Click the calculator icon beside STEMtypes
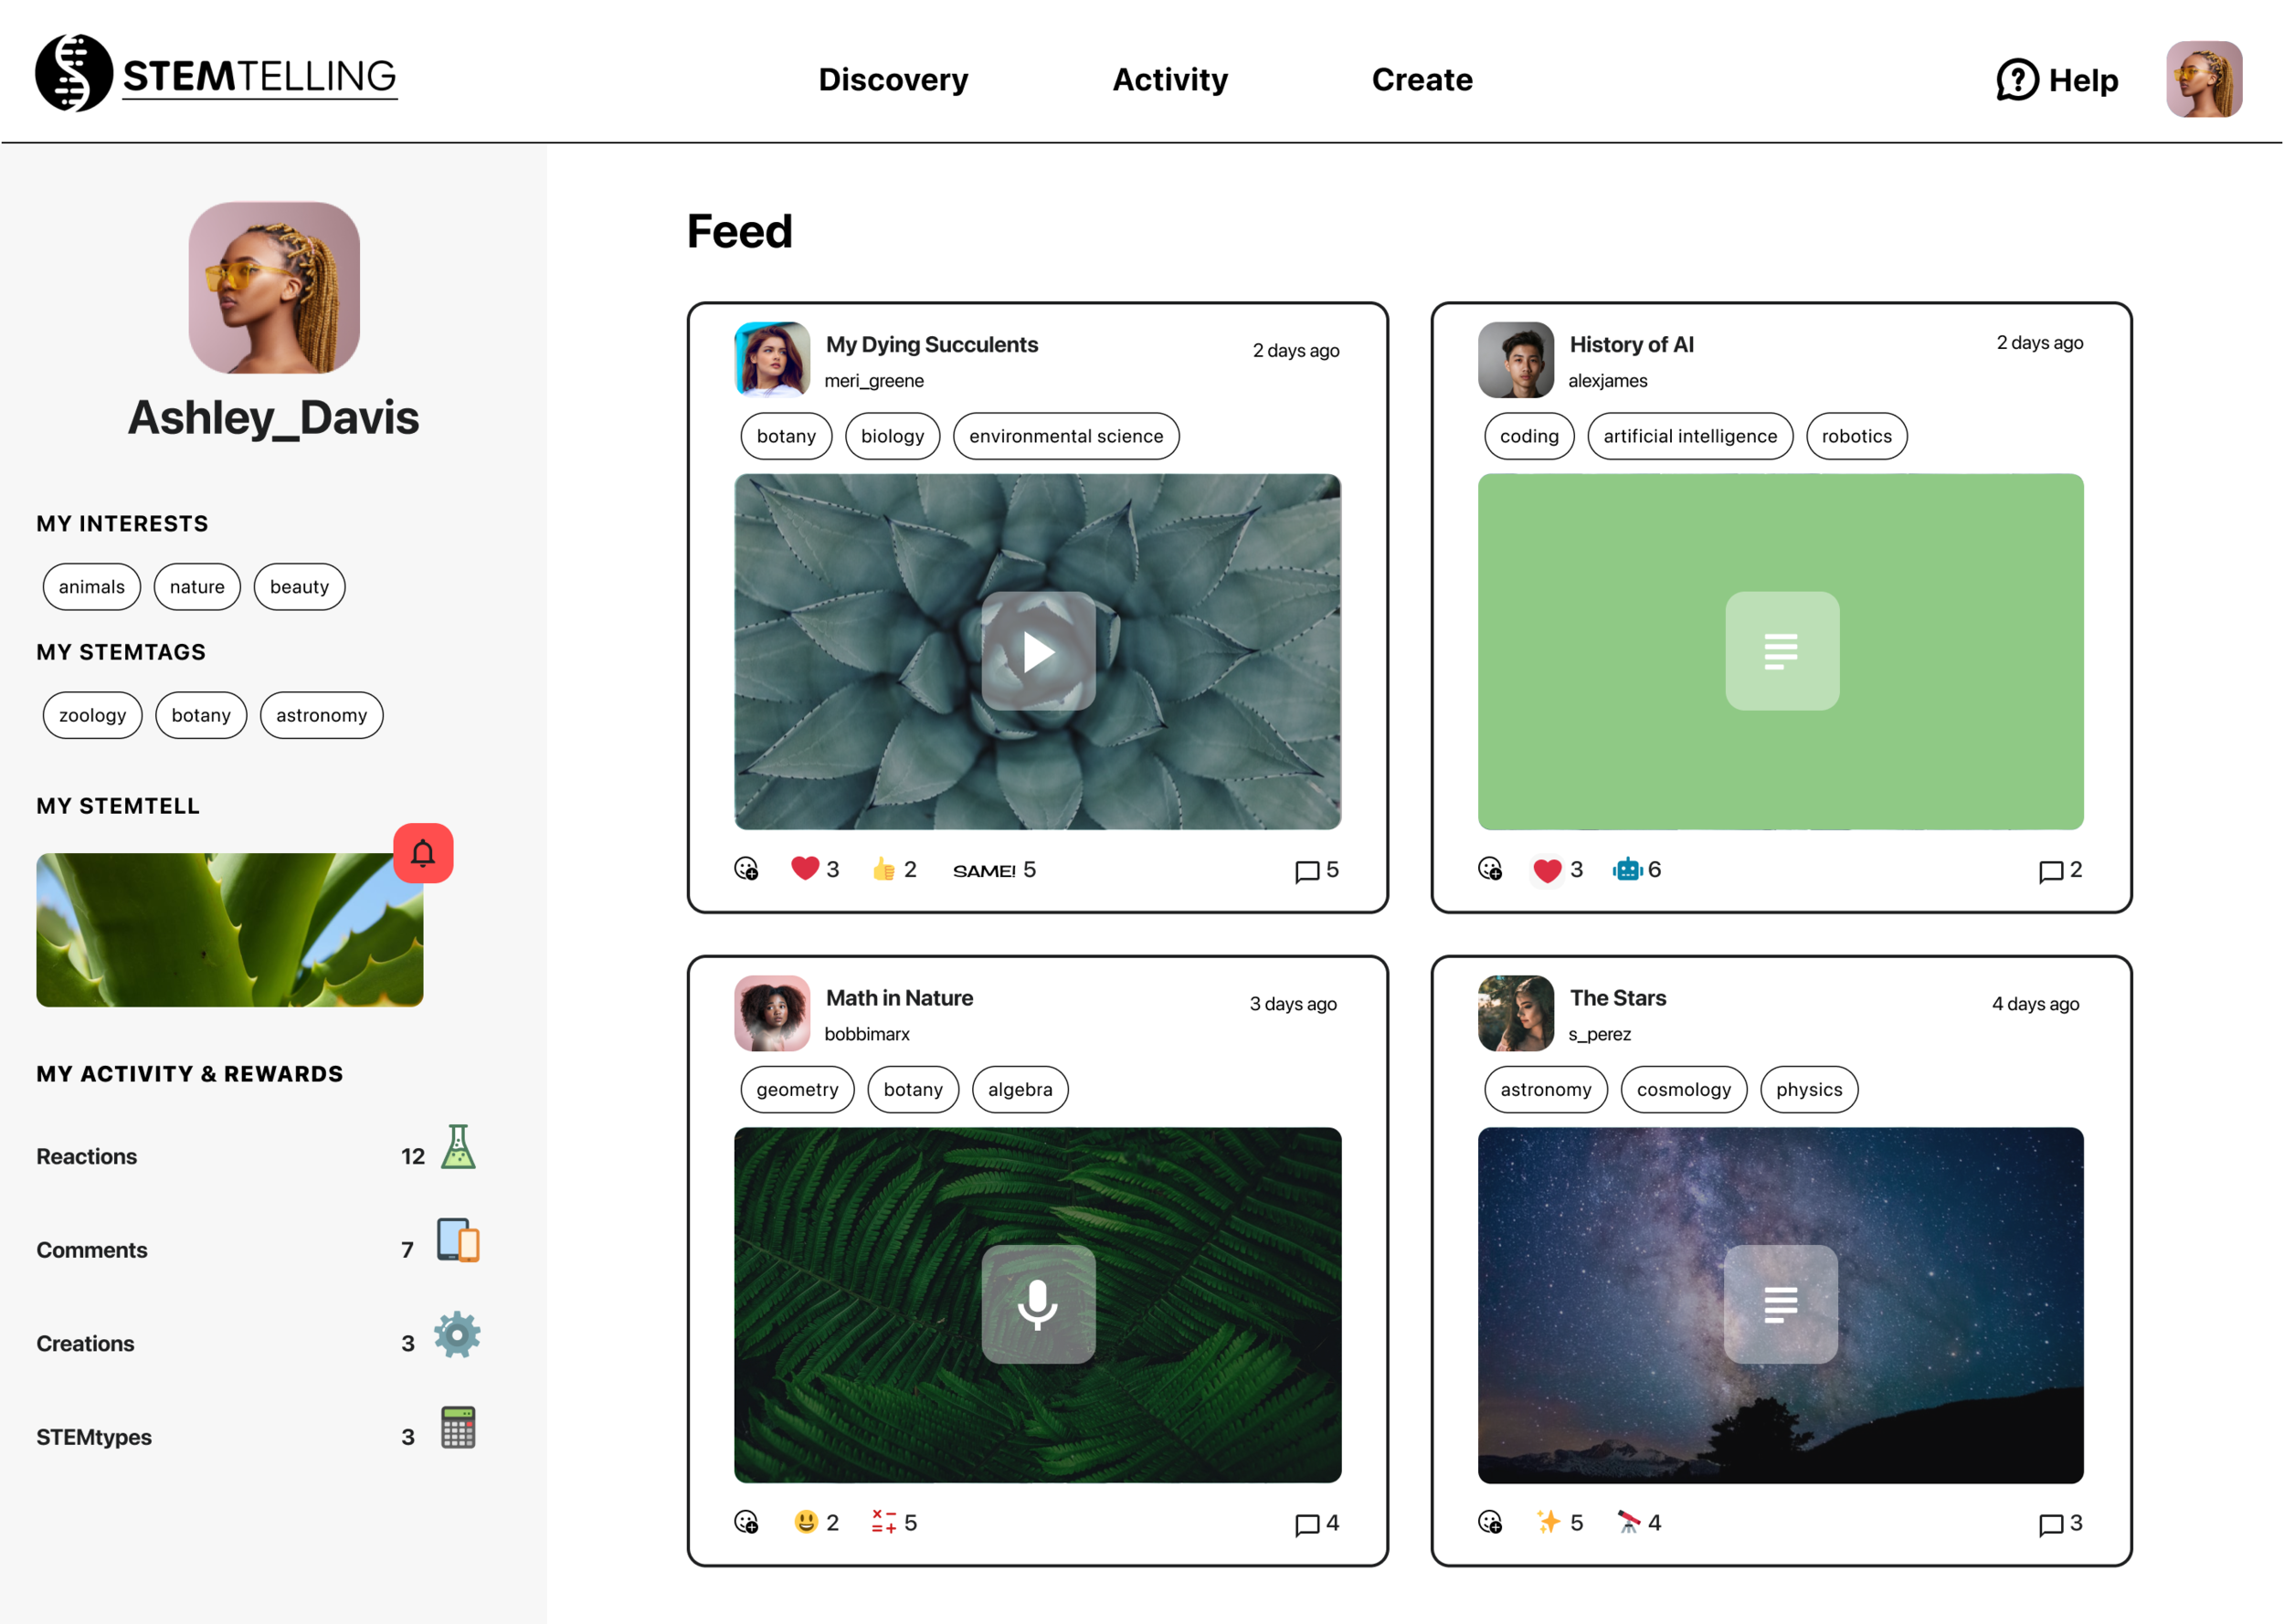 point(458,1428)
